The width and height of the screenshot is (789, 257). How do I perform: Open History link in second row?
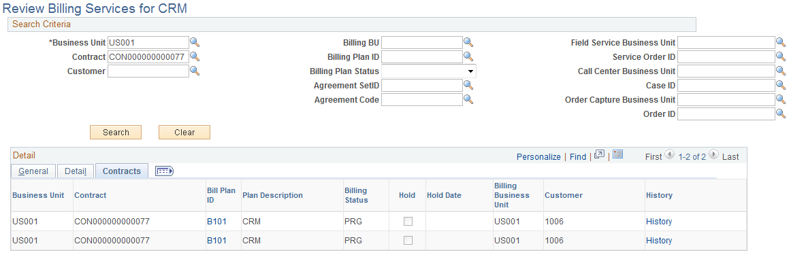click(x=659, y=241)
